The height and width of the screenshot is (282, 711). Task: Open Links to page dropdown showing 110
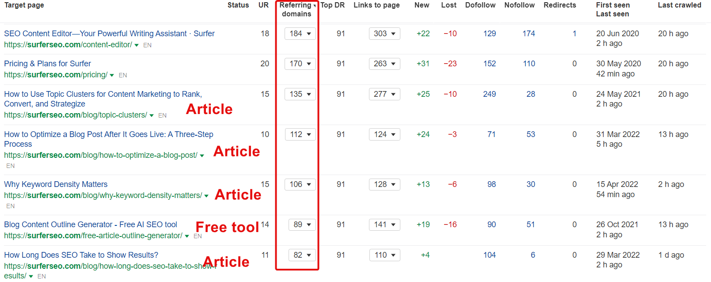[x=384, y=255]
